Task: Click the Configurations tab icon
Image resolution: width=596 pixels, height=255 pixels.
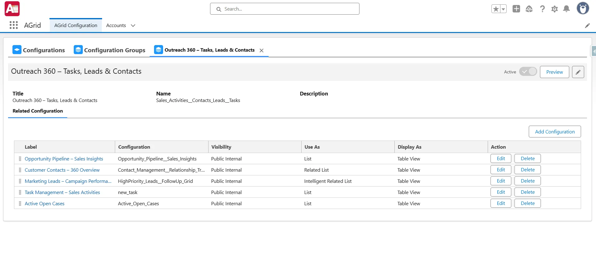Action: 17,50
